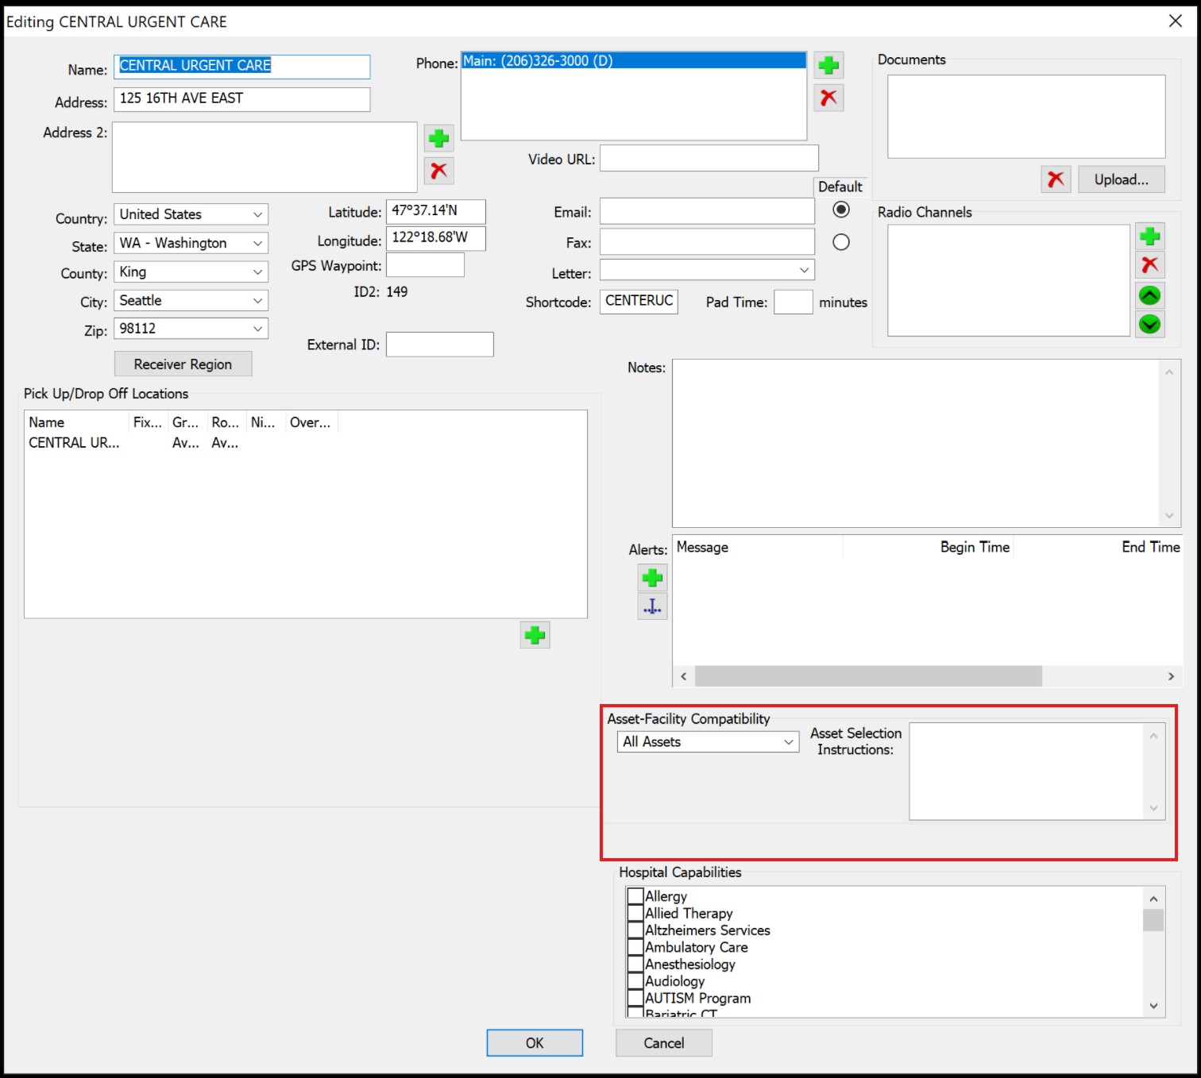Image resolution: width=1201 pixels, height=1078 pixels.
Task: Click the Longitude field
Action: coord(435,238)
